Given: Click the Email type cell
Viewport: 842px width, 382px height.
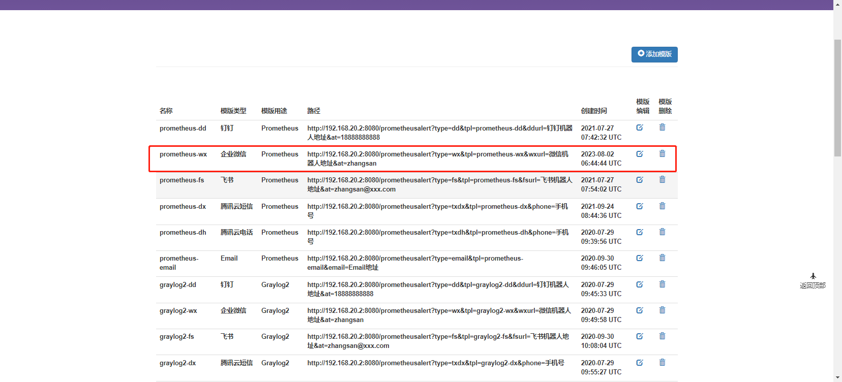Looking at the screenshot, I should (229, 258).
